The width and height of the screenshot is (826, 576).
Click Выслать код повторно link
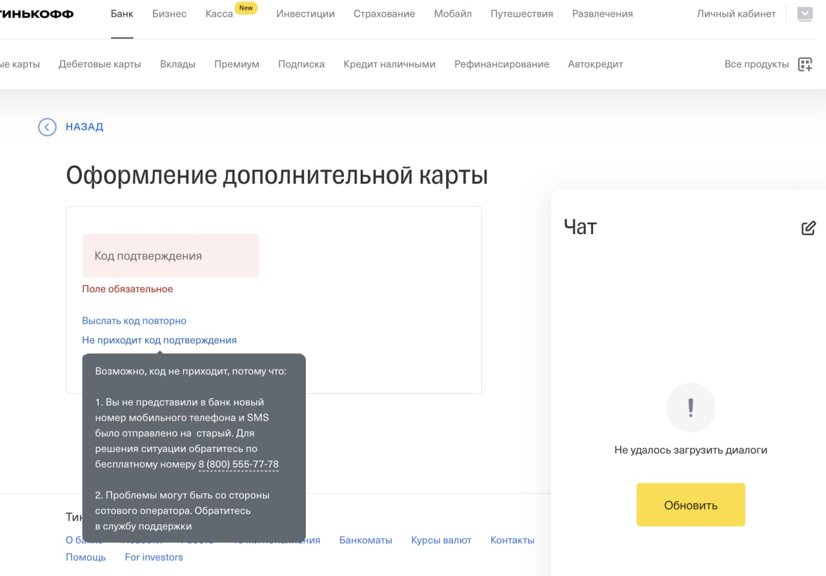[x=134, y=321]
